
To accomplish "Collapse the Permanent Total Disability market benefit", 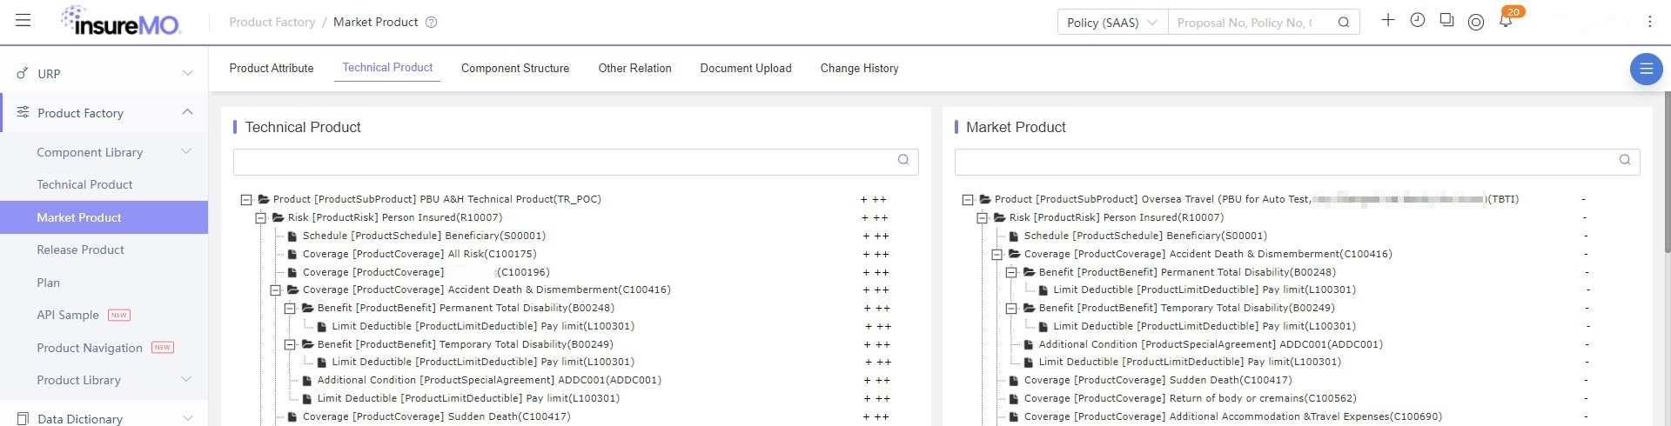I will (1011, 272).
